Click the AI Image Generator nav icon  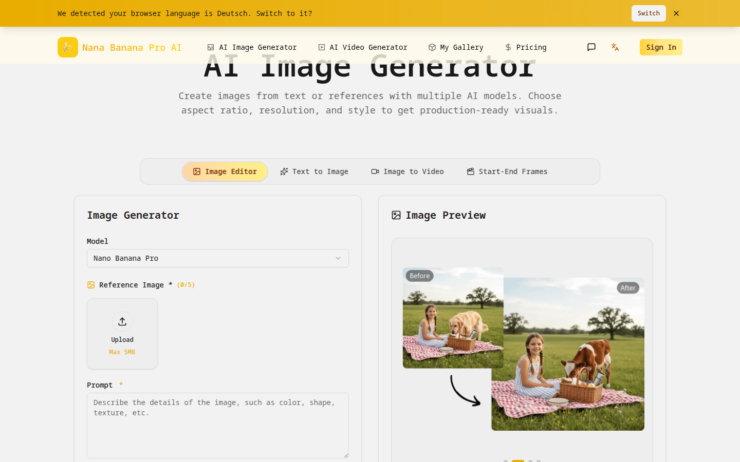pyautogui.click(x=211, y=47)
